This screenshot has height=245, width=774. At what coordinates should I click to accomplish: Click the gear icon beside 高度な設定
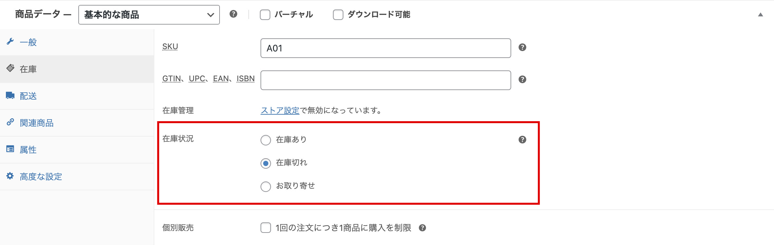10,176
